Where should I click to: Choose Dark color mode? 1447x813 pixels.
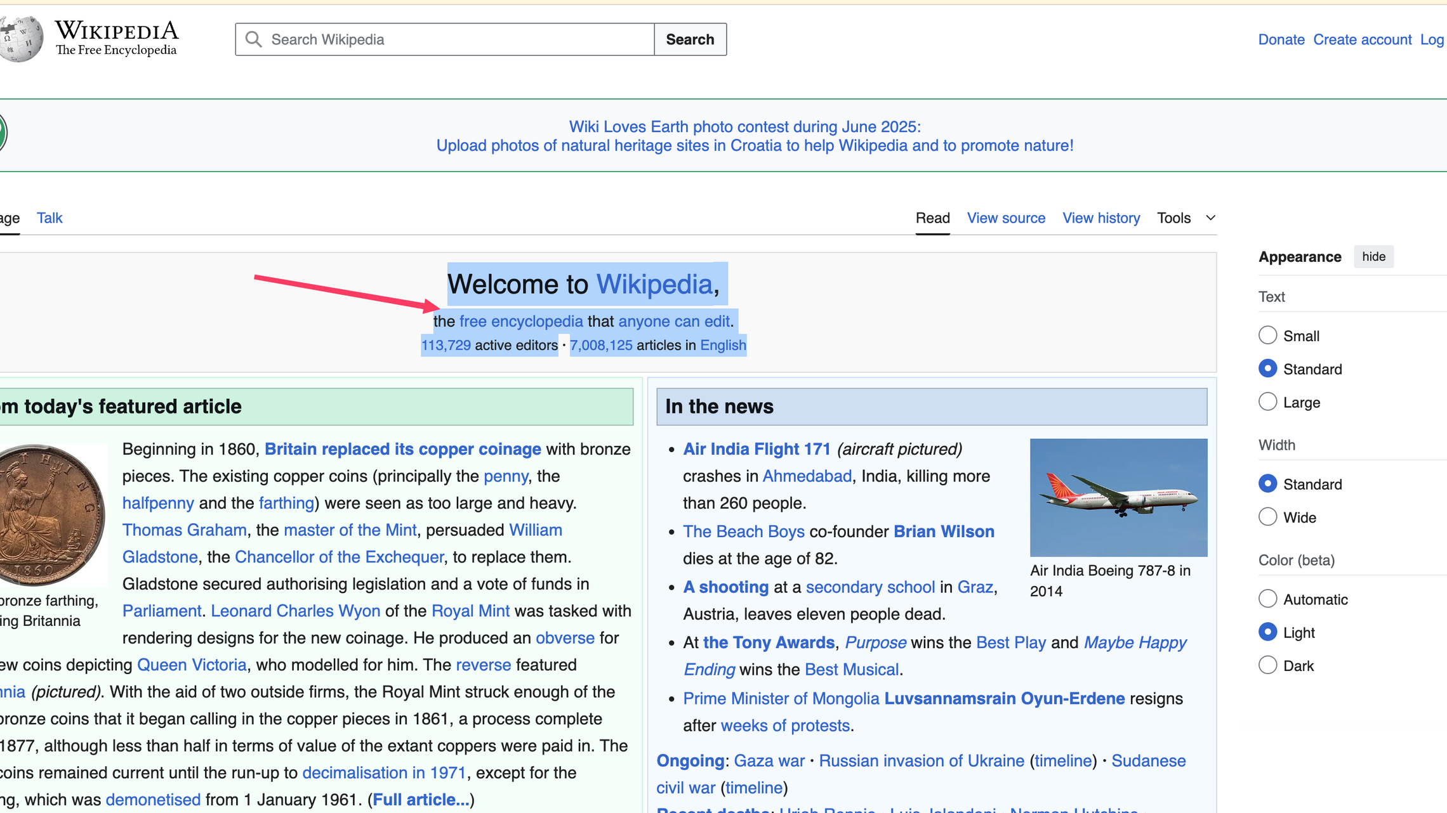point(1267,665)
